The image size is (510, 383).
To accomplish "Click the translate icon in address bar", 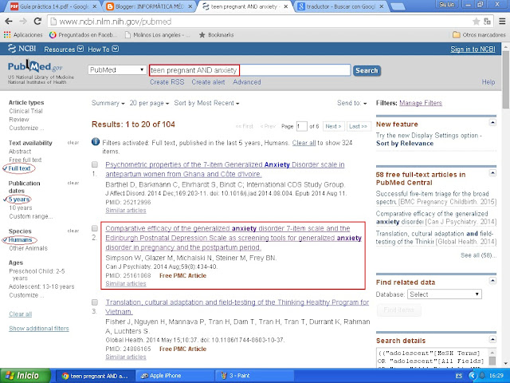I will [x=487, y=22].
